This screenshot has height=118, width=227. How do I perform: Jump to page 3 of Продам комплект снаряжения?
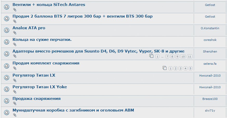[181, 68]
